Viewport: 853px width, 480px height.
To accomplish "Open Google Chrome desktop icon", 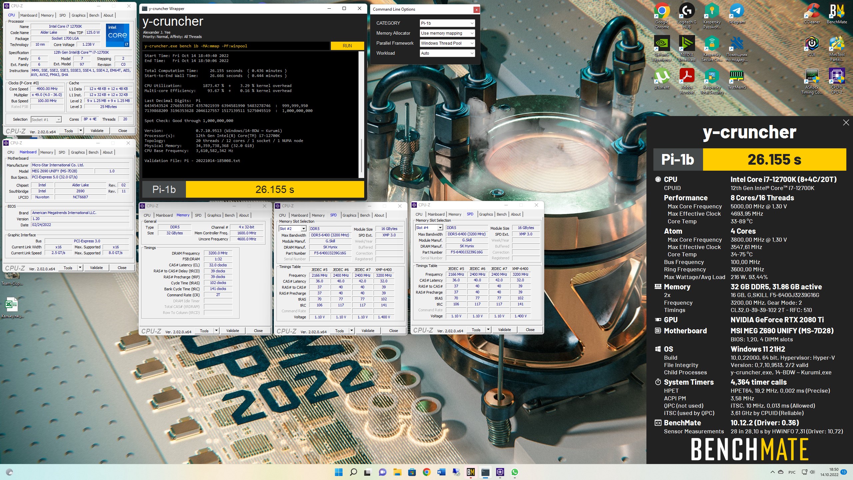I will pos(662,16).
